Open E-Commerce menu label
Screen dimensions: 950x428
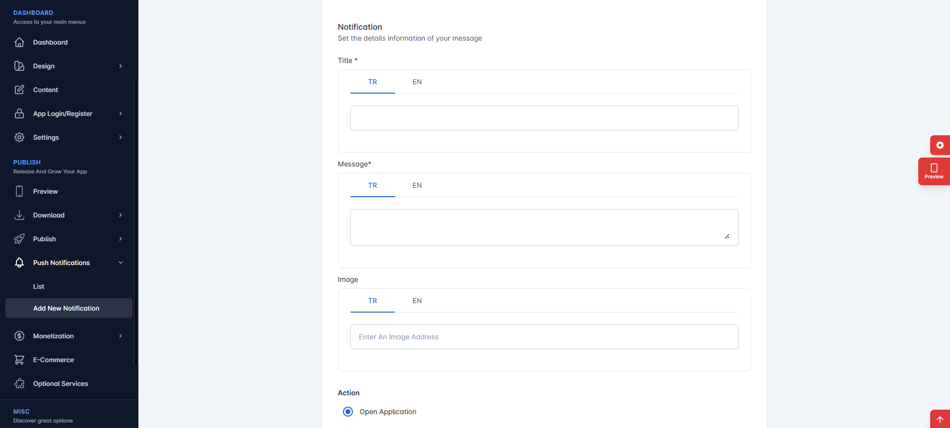pyautogui.click(x=54, y=360)
